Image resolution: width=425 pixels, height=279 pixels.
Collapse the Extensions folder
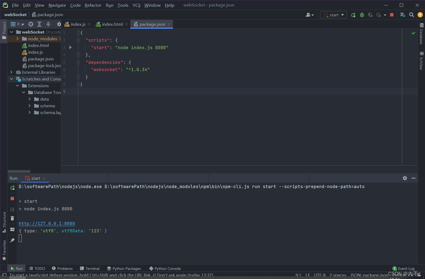click(17, 86)
